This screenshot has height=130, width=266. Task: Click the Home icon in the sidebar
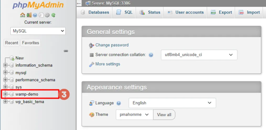point(23,15)
